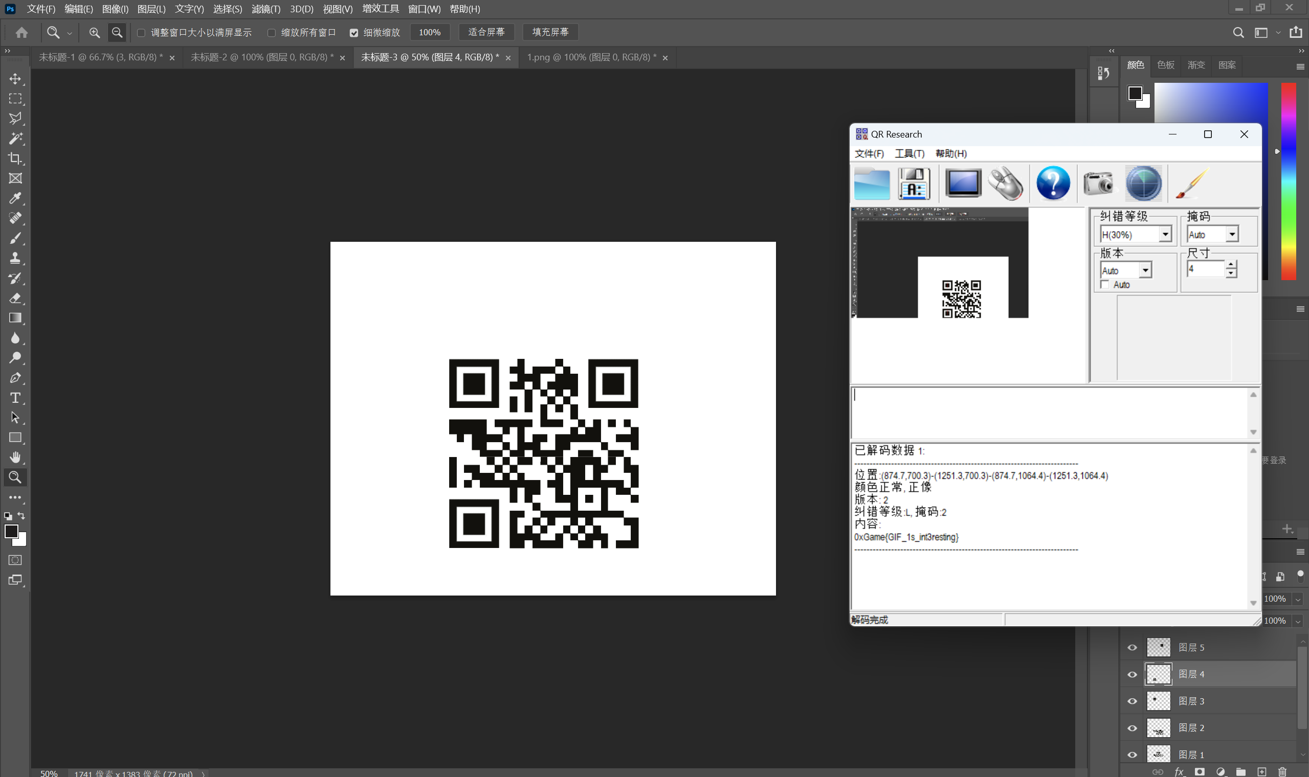Click the save floppy icon in QR Research
The image size is (1309, 777).
(914, 184)
